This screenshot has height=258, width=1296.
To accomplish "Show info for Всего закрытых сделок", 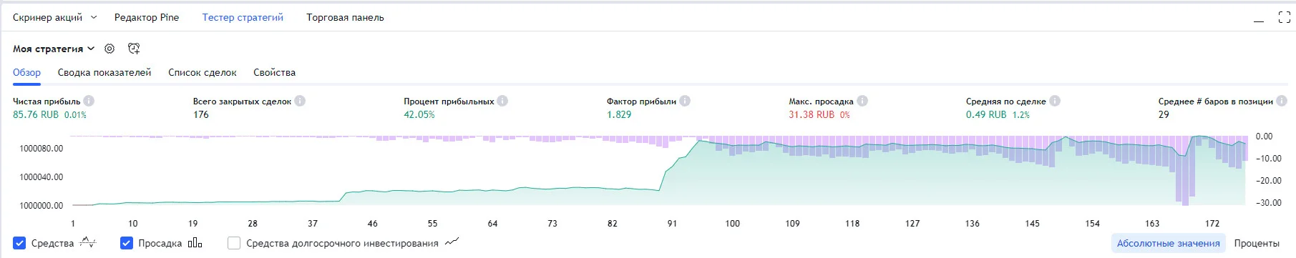I will [x=300, y=101].
